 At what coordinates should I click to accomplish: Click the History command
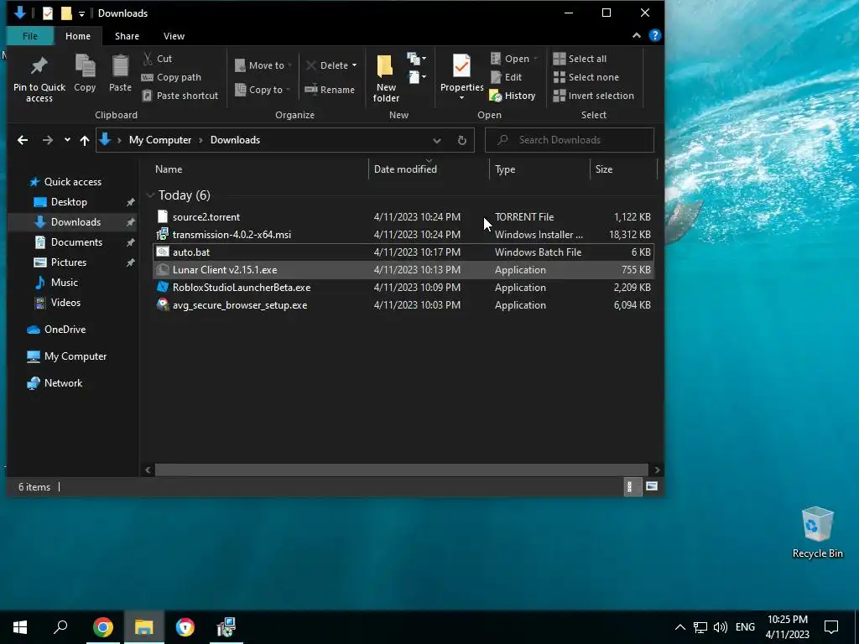point(513,96)
